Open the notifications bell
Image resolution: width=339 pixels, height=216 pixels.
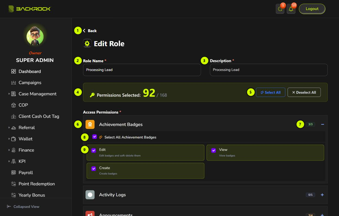click(x=291, y=9)
